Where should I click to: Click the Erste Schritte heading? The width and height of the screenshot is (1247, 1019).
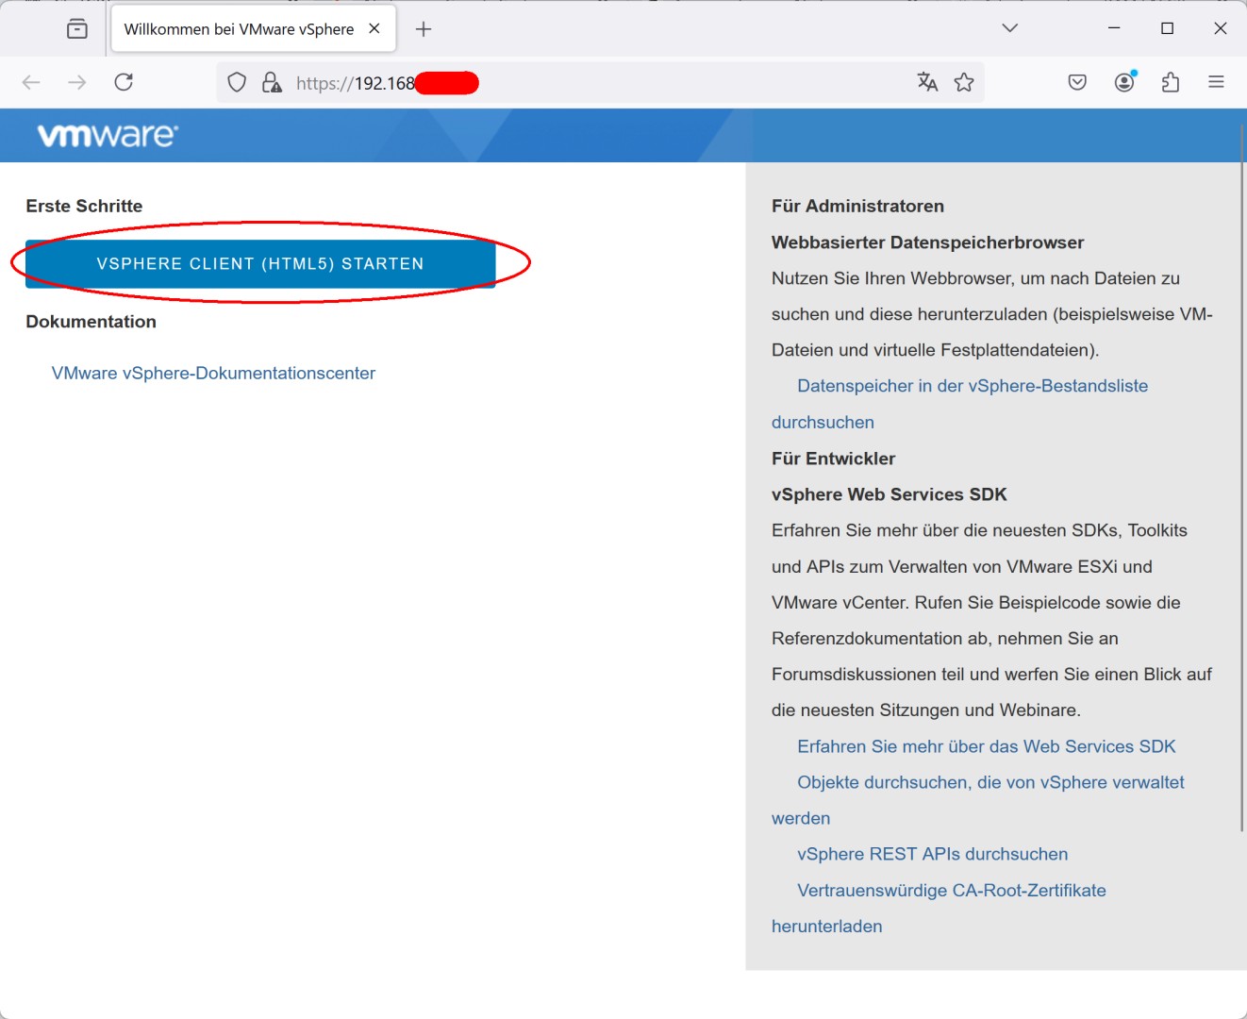[84, 206]
